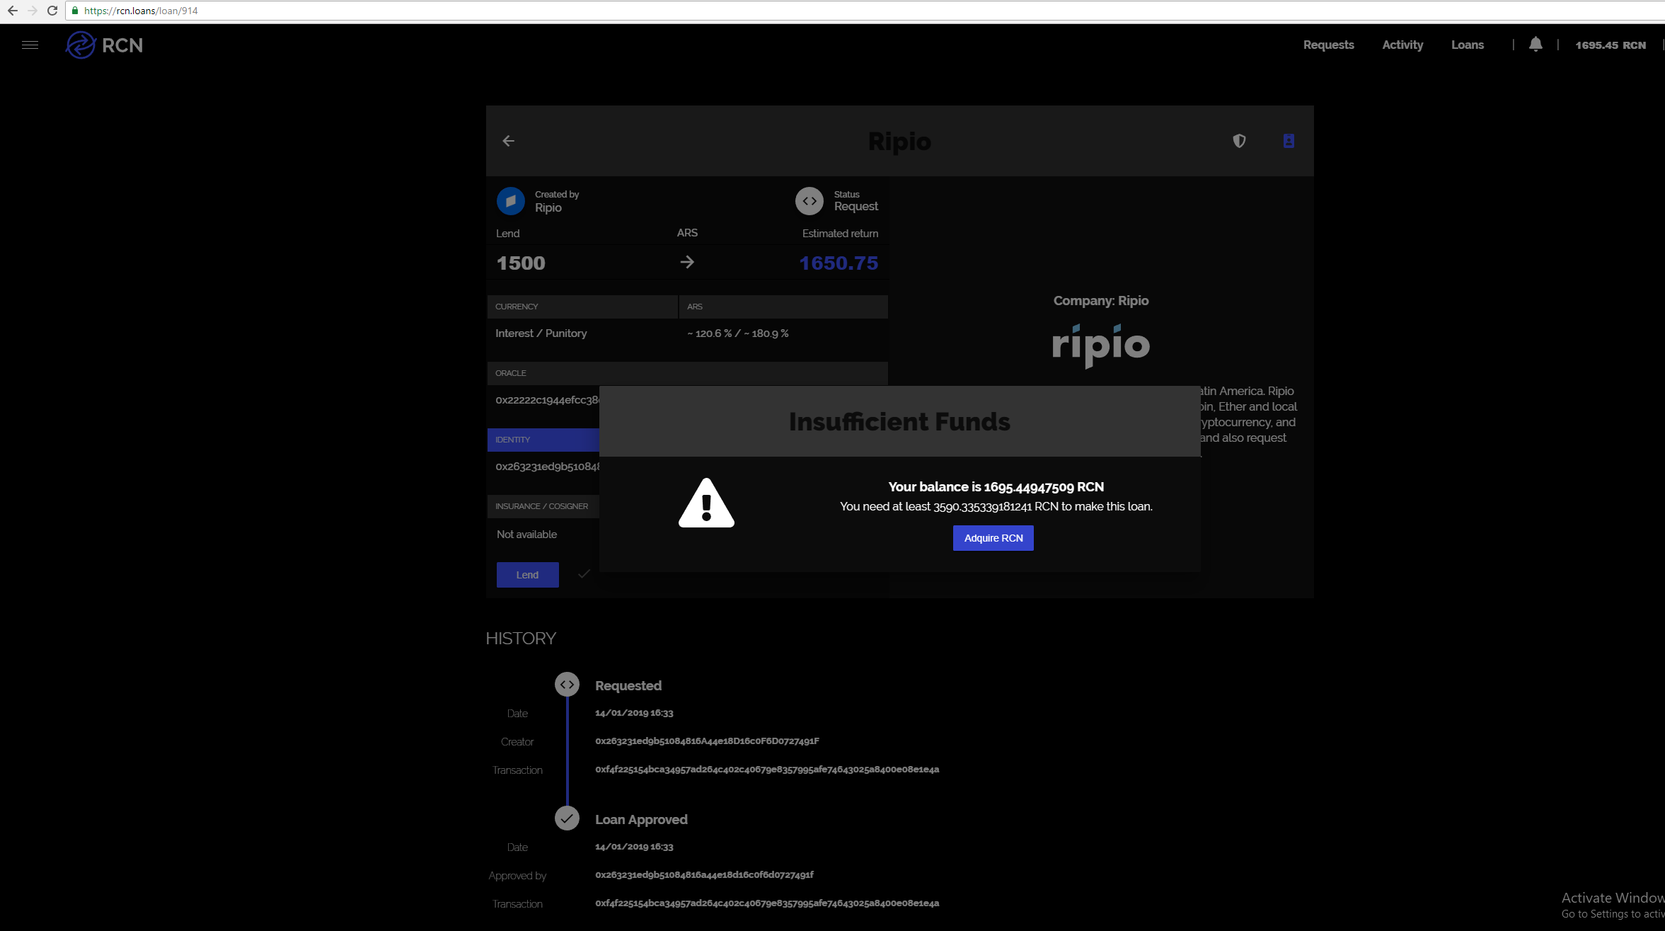
Task: Click the Requested history marker
Action: [x=567, y=685]
